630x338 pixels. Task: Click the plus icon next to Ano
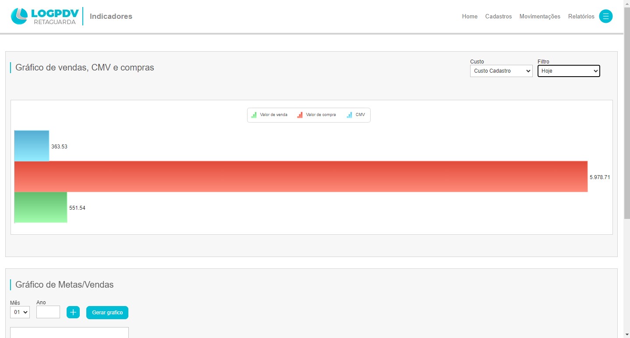73,312
